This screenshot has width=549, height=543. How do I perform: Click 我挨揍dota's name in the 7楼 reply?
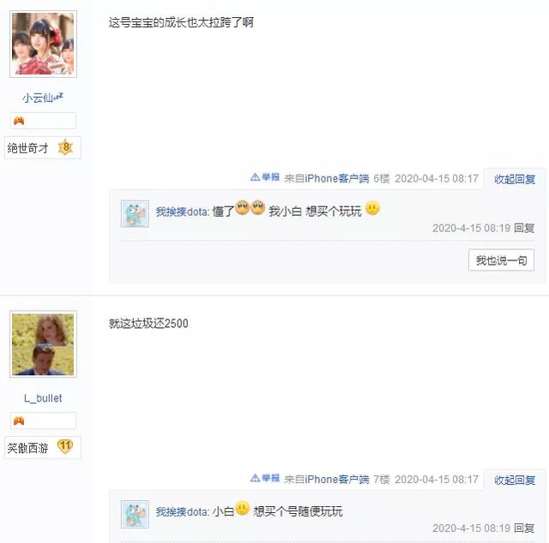(182, 512)
